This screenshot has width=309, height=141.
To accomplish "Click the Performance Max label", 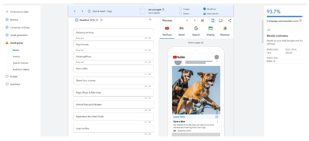I will [x=19, y=12].
